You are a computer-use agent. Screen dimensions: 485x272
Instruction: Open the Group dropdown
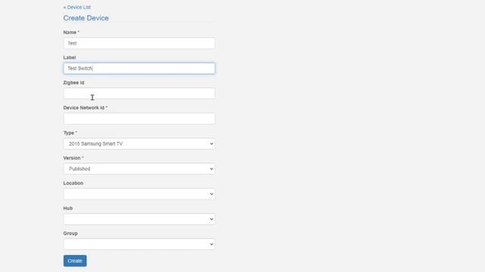(x=139, y=244)
